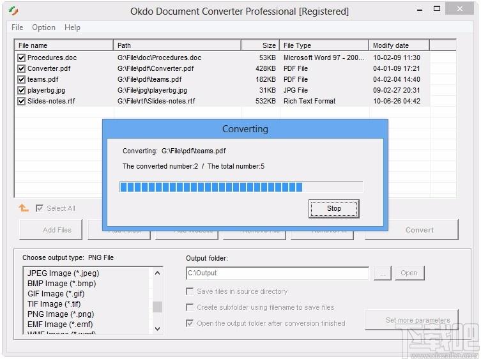Click the 532KB size cell

tap(265, 101)
